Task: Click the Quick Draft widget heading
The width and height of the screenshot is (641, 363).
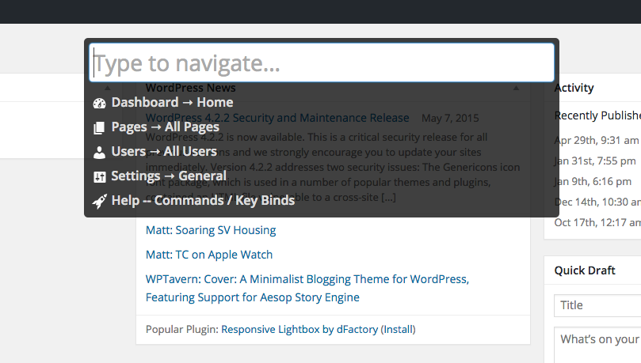Action: tap(585, 270)
